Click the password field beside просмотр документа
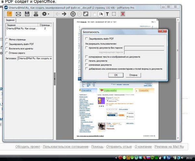The width and height of the screenshot is (195, 161). point(144,48)
